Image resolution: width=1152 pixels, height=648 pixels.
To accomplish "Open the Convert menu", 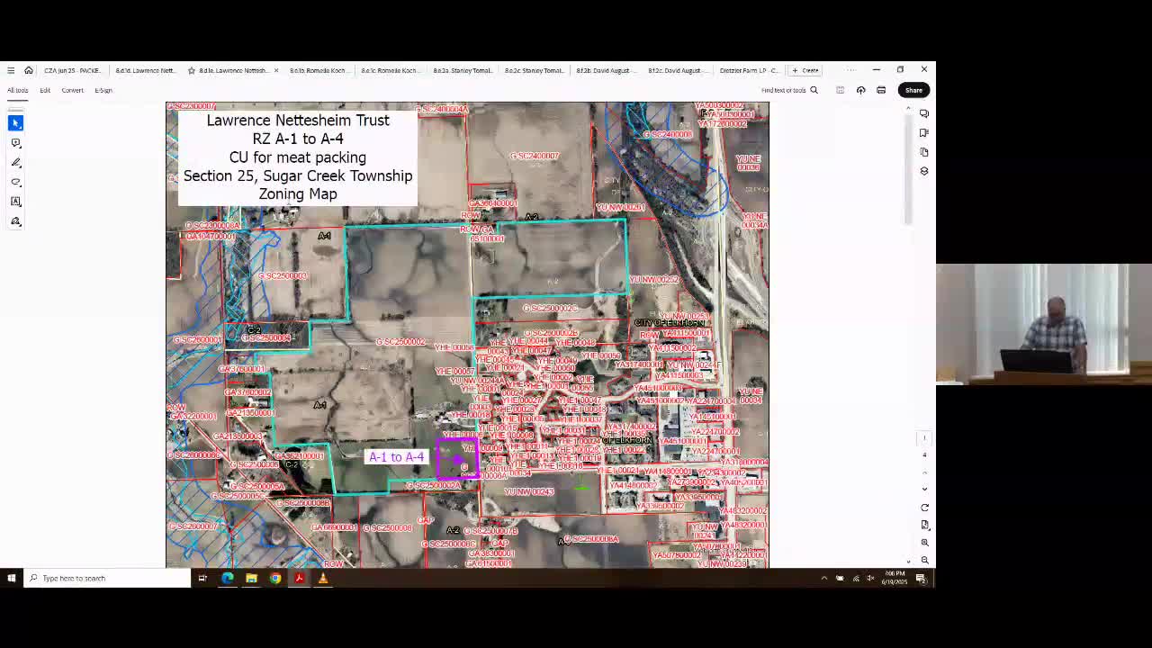I will coord(73,90).
